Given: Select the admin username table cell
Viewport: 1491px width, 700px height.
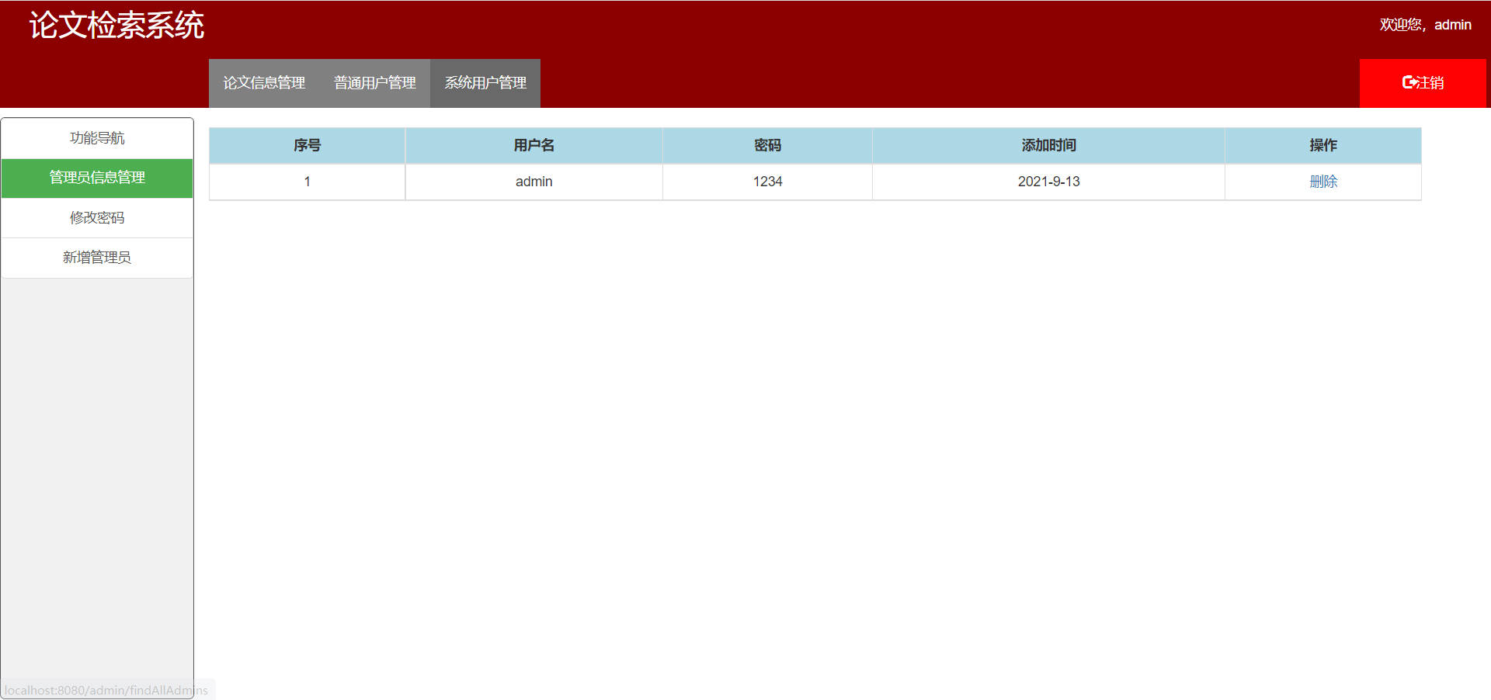Looking at the screenshot, I should [533, 182].
